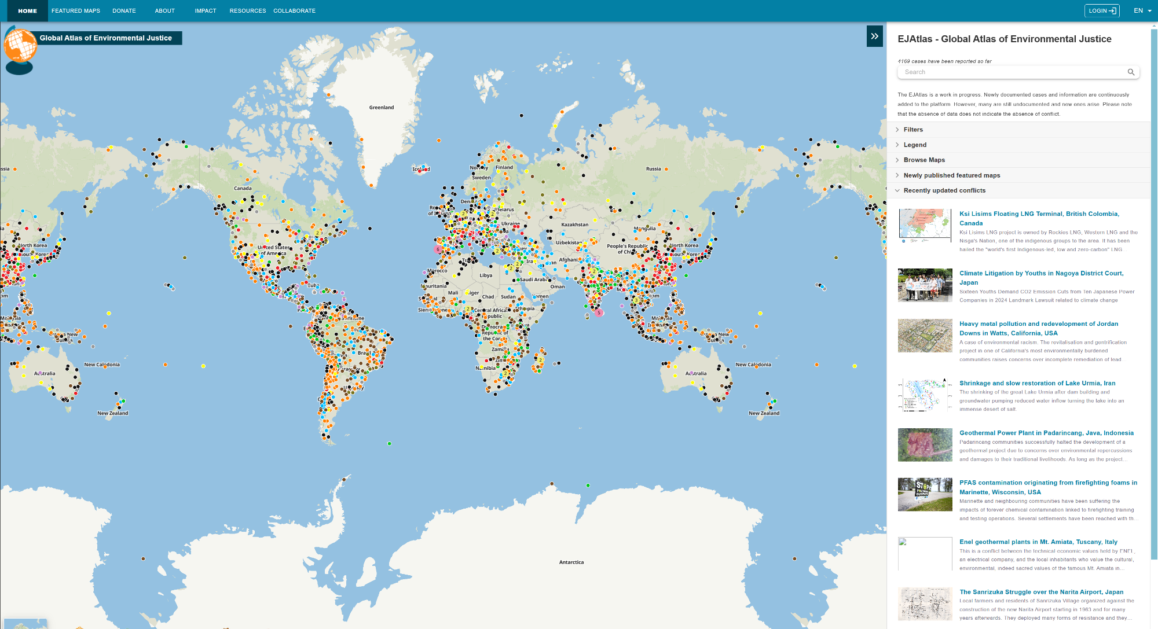Go to the Donate page
Viewport: 1158px width, 629px height.
pos(124,10)
